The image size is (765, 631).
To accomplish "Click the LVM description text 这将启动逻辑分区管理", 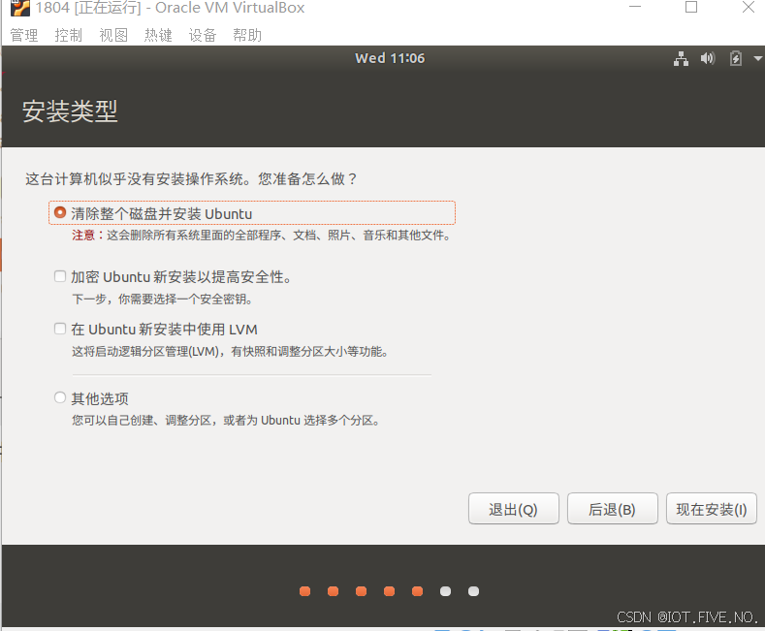I will click(x=231, y=352).
